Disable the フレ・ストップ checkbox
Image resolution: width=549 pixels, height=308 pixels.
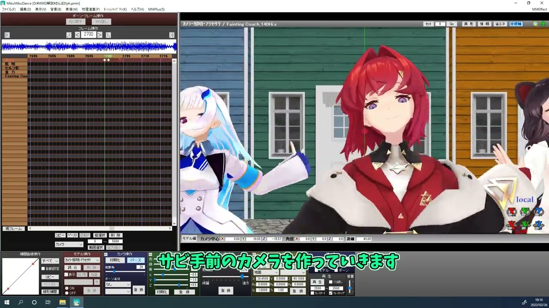coord(330,293)
